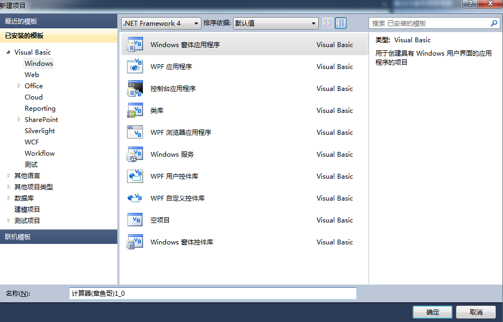Pick the 空项目 empty project icon
The height and width of the screenshot is (322, 503).
tap(135, 220)
